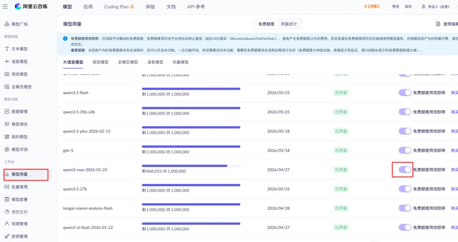Click the glm-5 quota progress bar
Screen dimensions: 458x242
tap(191, 147)
